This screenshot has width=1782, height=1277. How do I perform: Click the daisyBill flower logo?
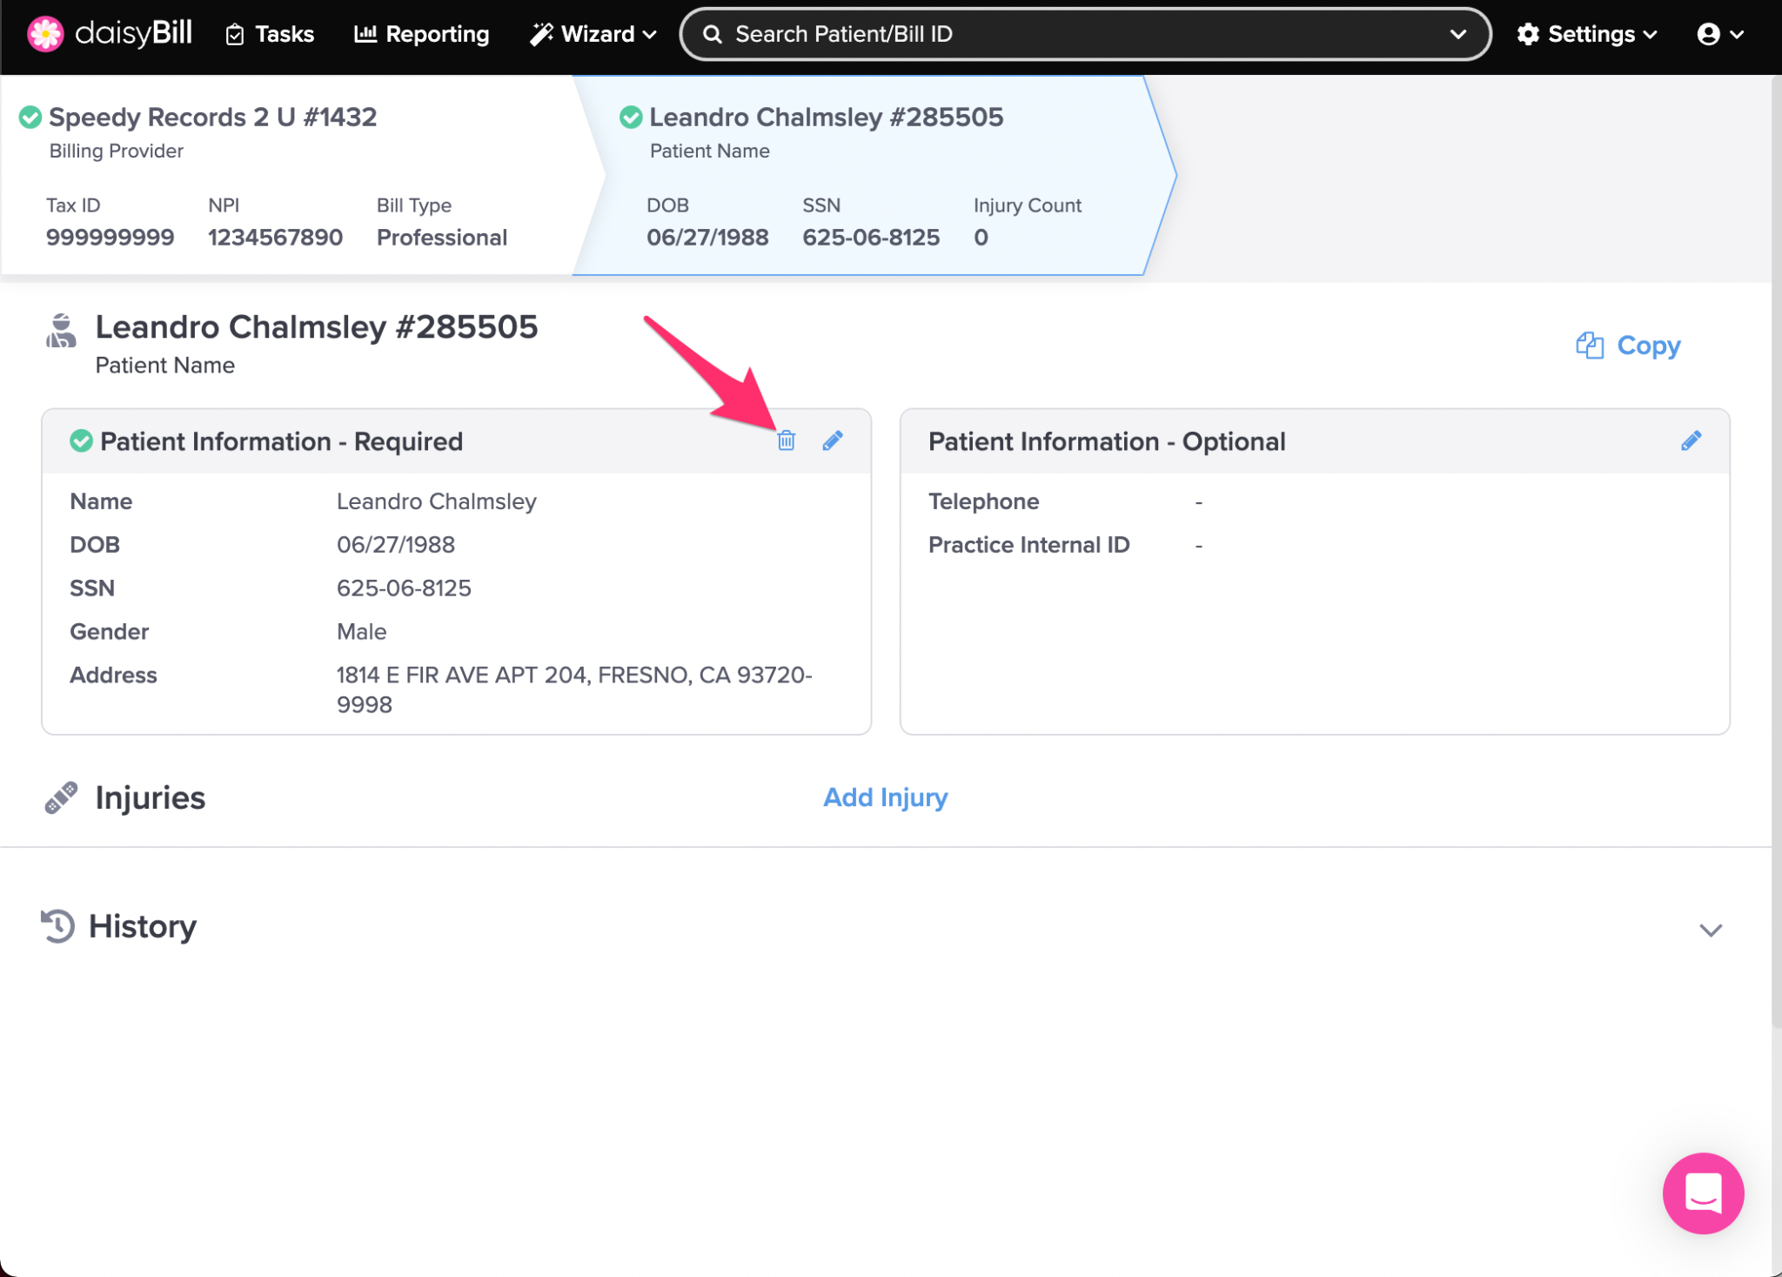[45, 34]
